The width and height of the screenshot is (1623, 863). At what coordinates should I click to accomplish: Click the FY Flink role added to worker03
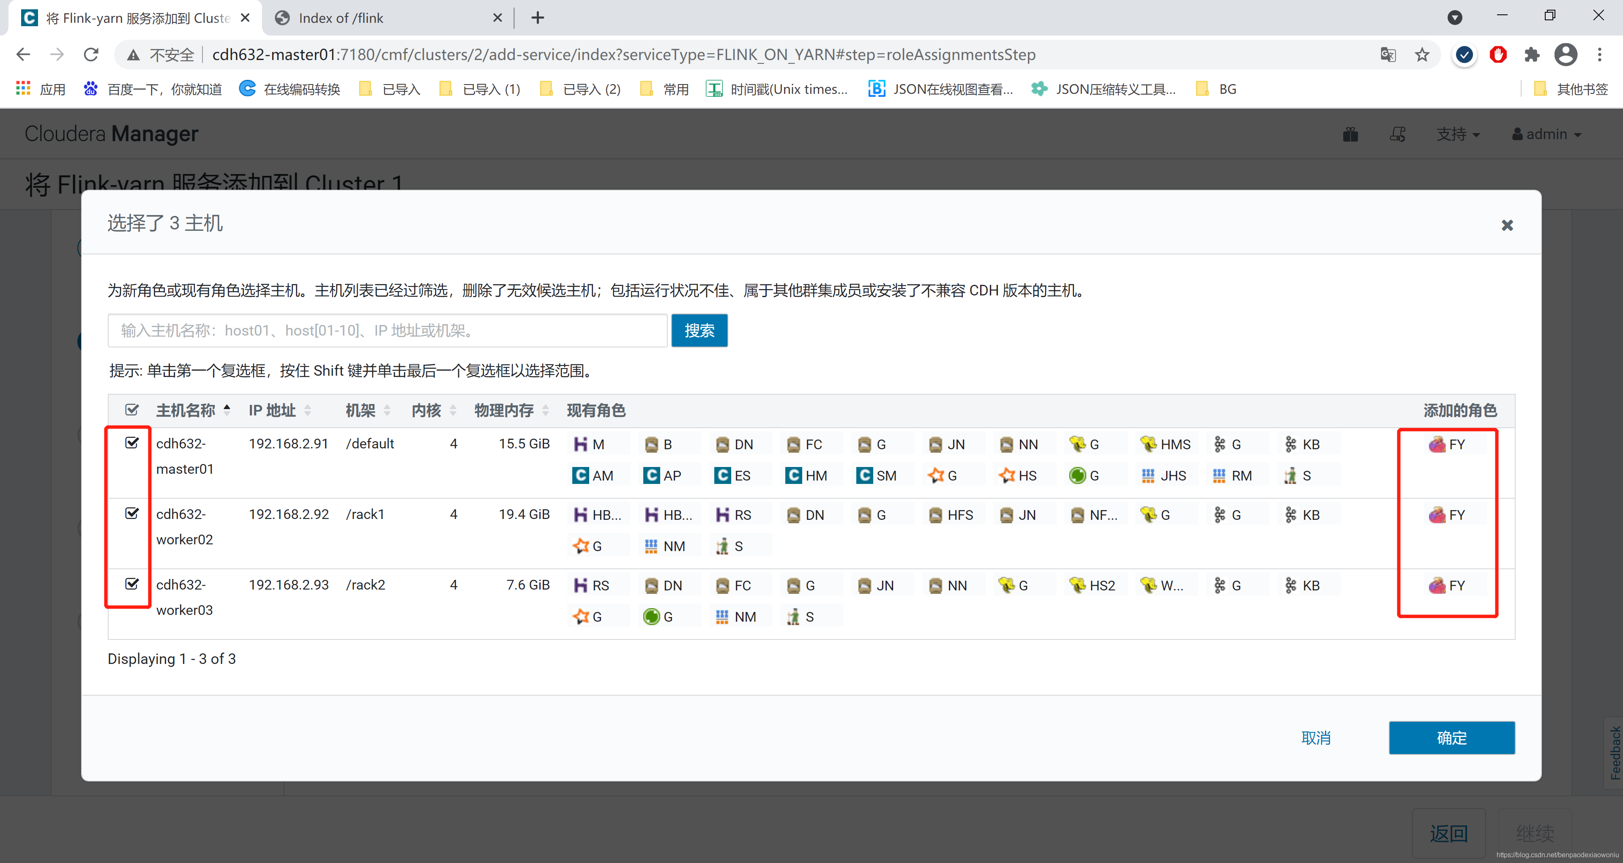[x=1447, y=585]
